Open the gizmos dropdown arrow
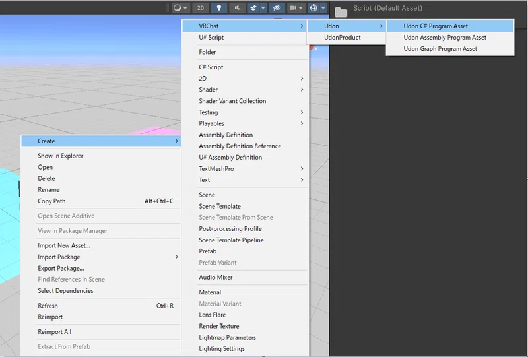528x357 pixels. pyautogui.click(x=323, y=7)
